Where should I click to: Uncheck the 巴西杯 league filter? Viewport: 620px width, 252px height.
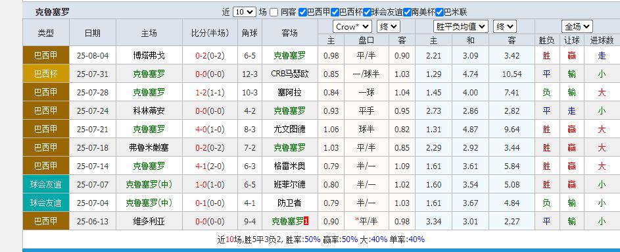tap(335, 13)
